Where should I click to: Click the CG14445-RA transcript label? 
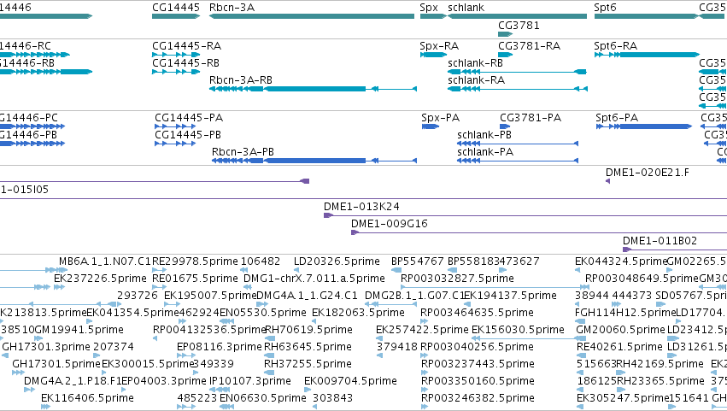(x=187, y=46)
